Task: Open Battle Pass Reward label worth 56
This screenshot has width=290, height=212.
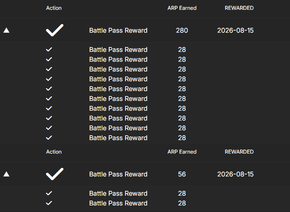Action: (x=118, y=174)
